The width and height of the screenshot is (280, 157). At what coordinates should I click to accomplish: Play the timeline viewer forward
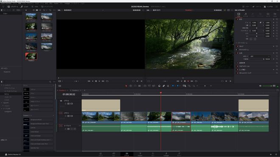tap(188, 81)
